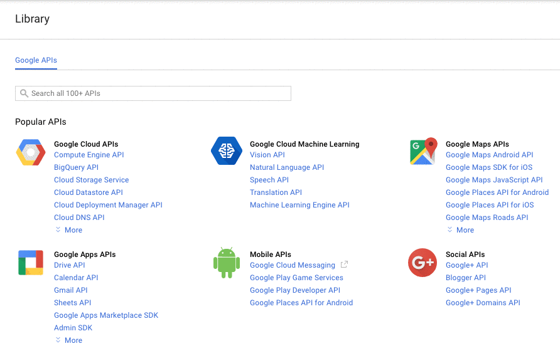Open Admin SDK link
Screen dimensions: 560x351
click(x=73, y=327)
